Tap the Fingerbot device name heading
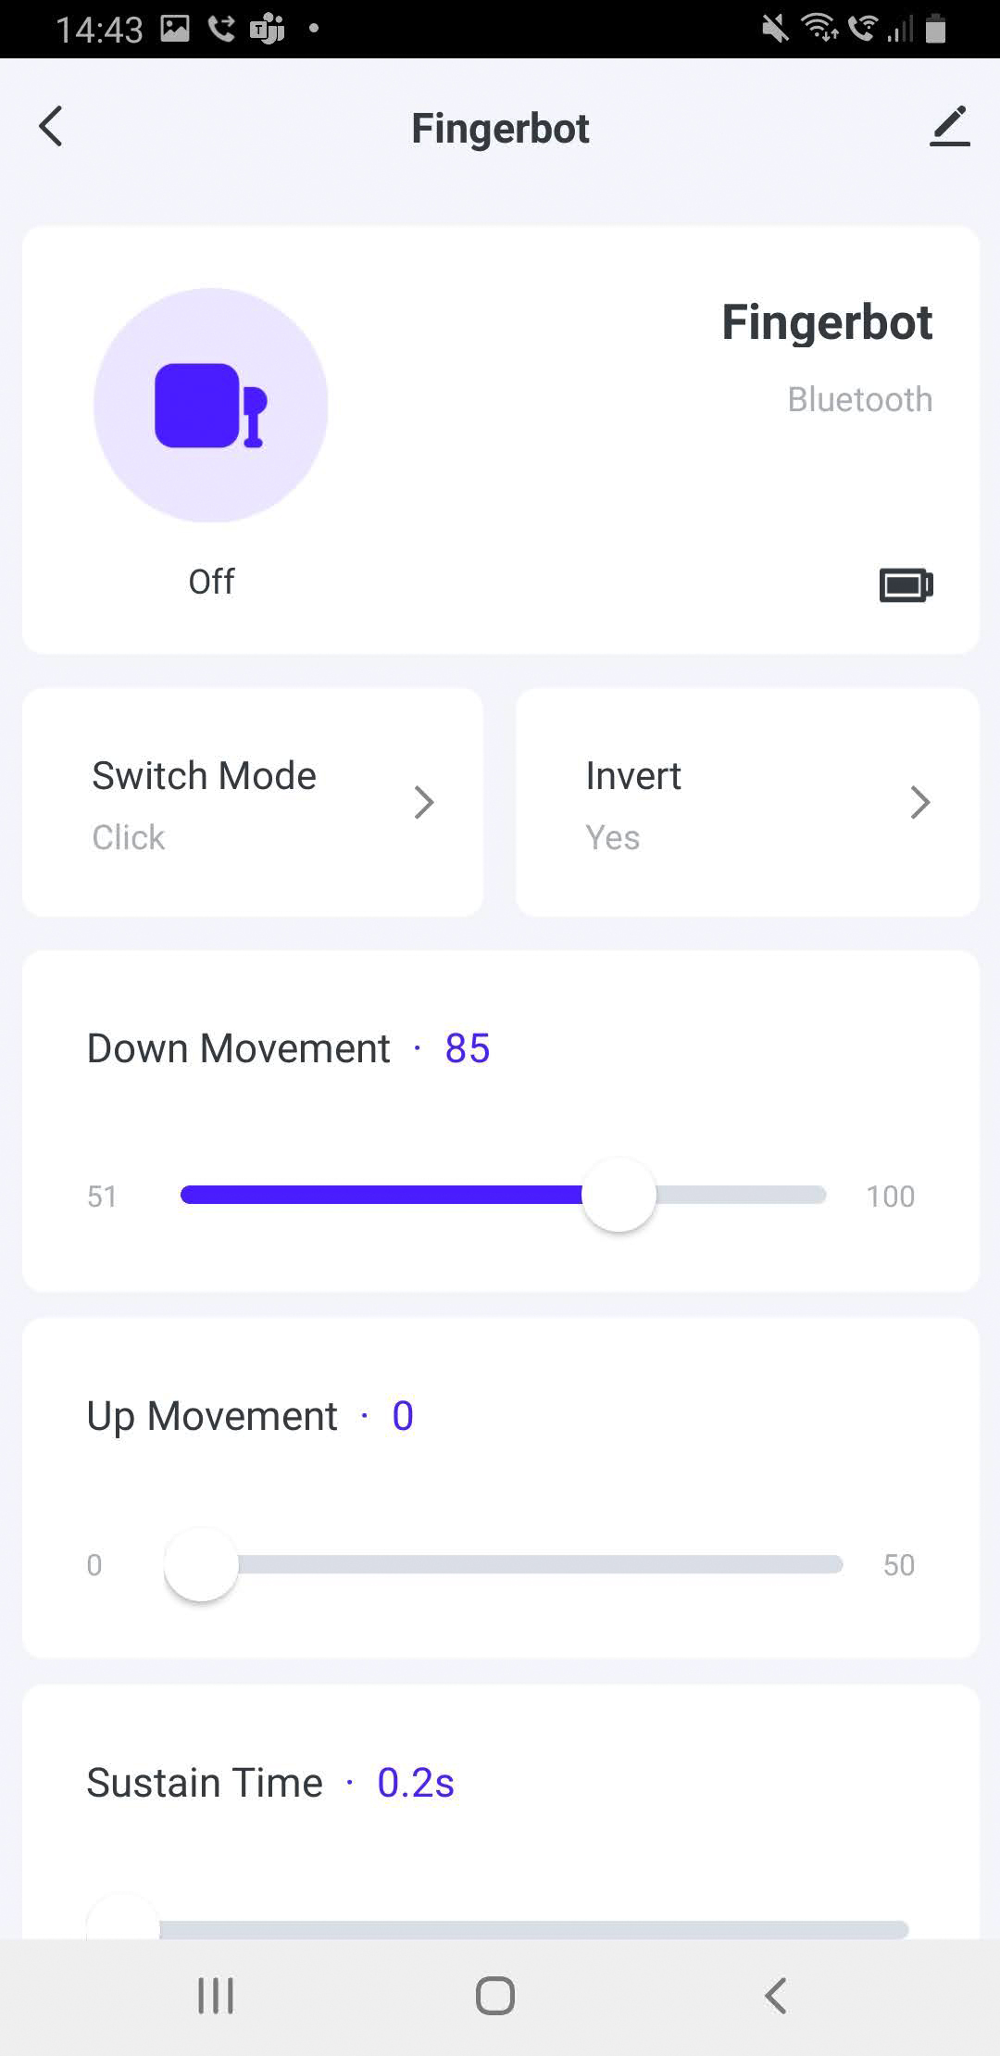This screenshot has width=1000, height=2056. [x=826, y=322]
